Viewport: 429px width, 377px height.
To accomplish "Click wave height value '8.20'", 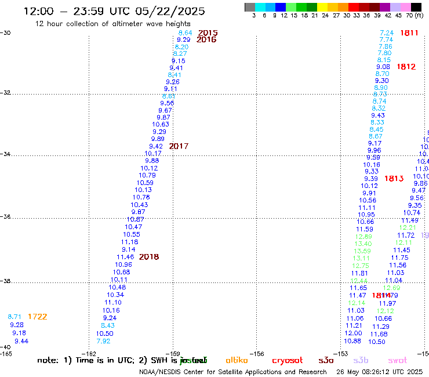I will [181, 47].
